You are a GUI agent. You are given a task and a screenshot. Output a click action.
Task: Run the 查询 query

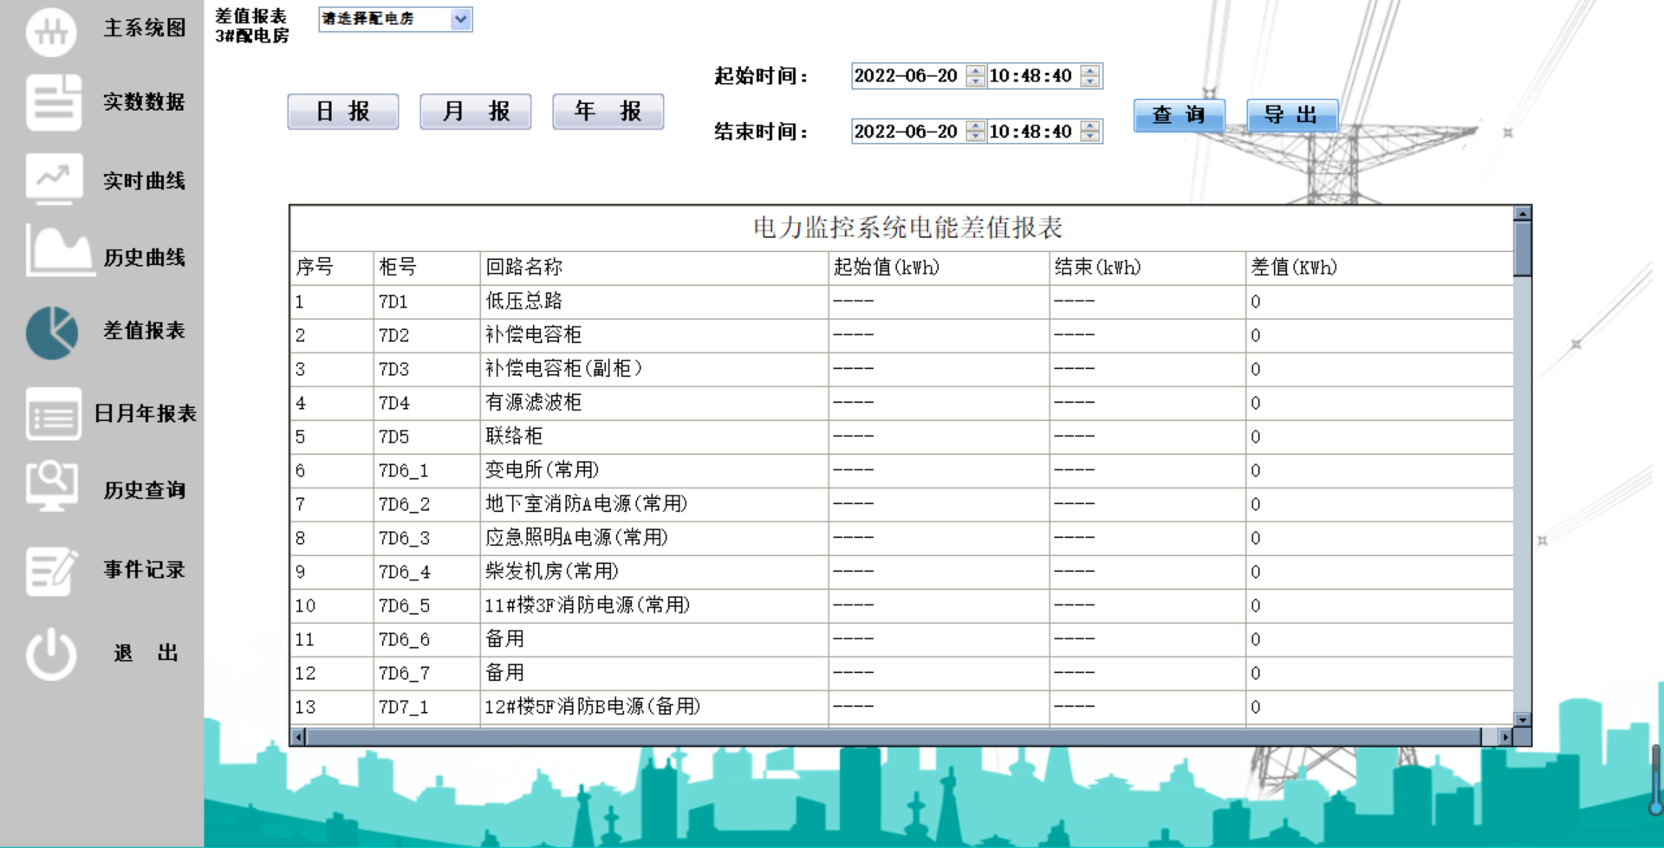click(1179, 115)
